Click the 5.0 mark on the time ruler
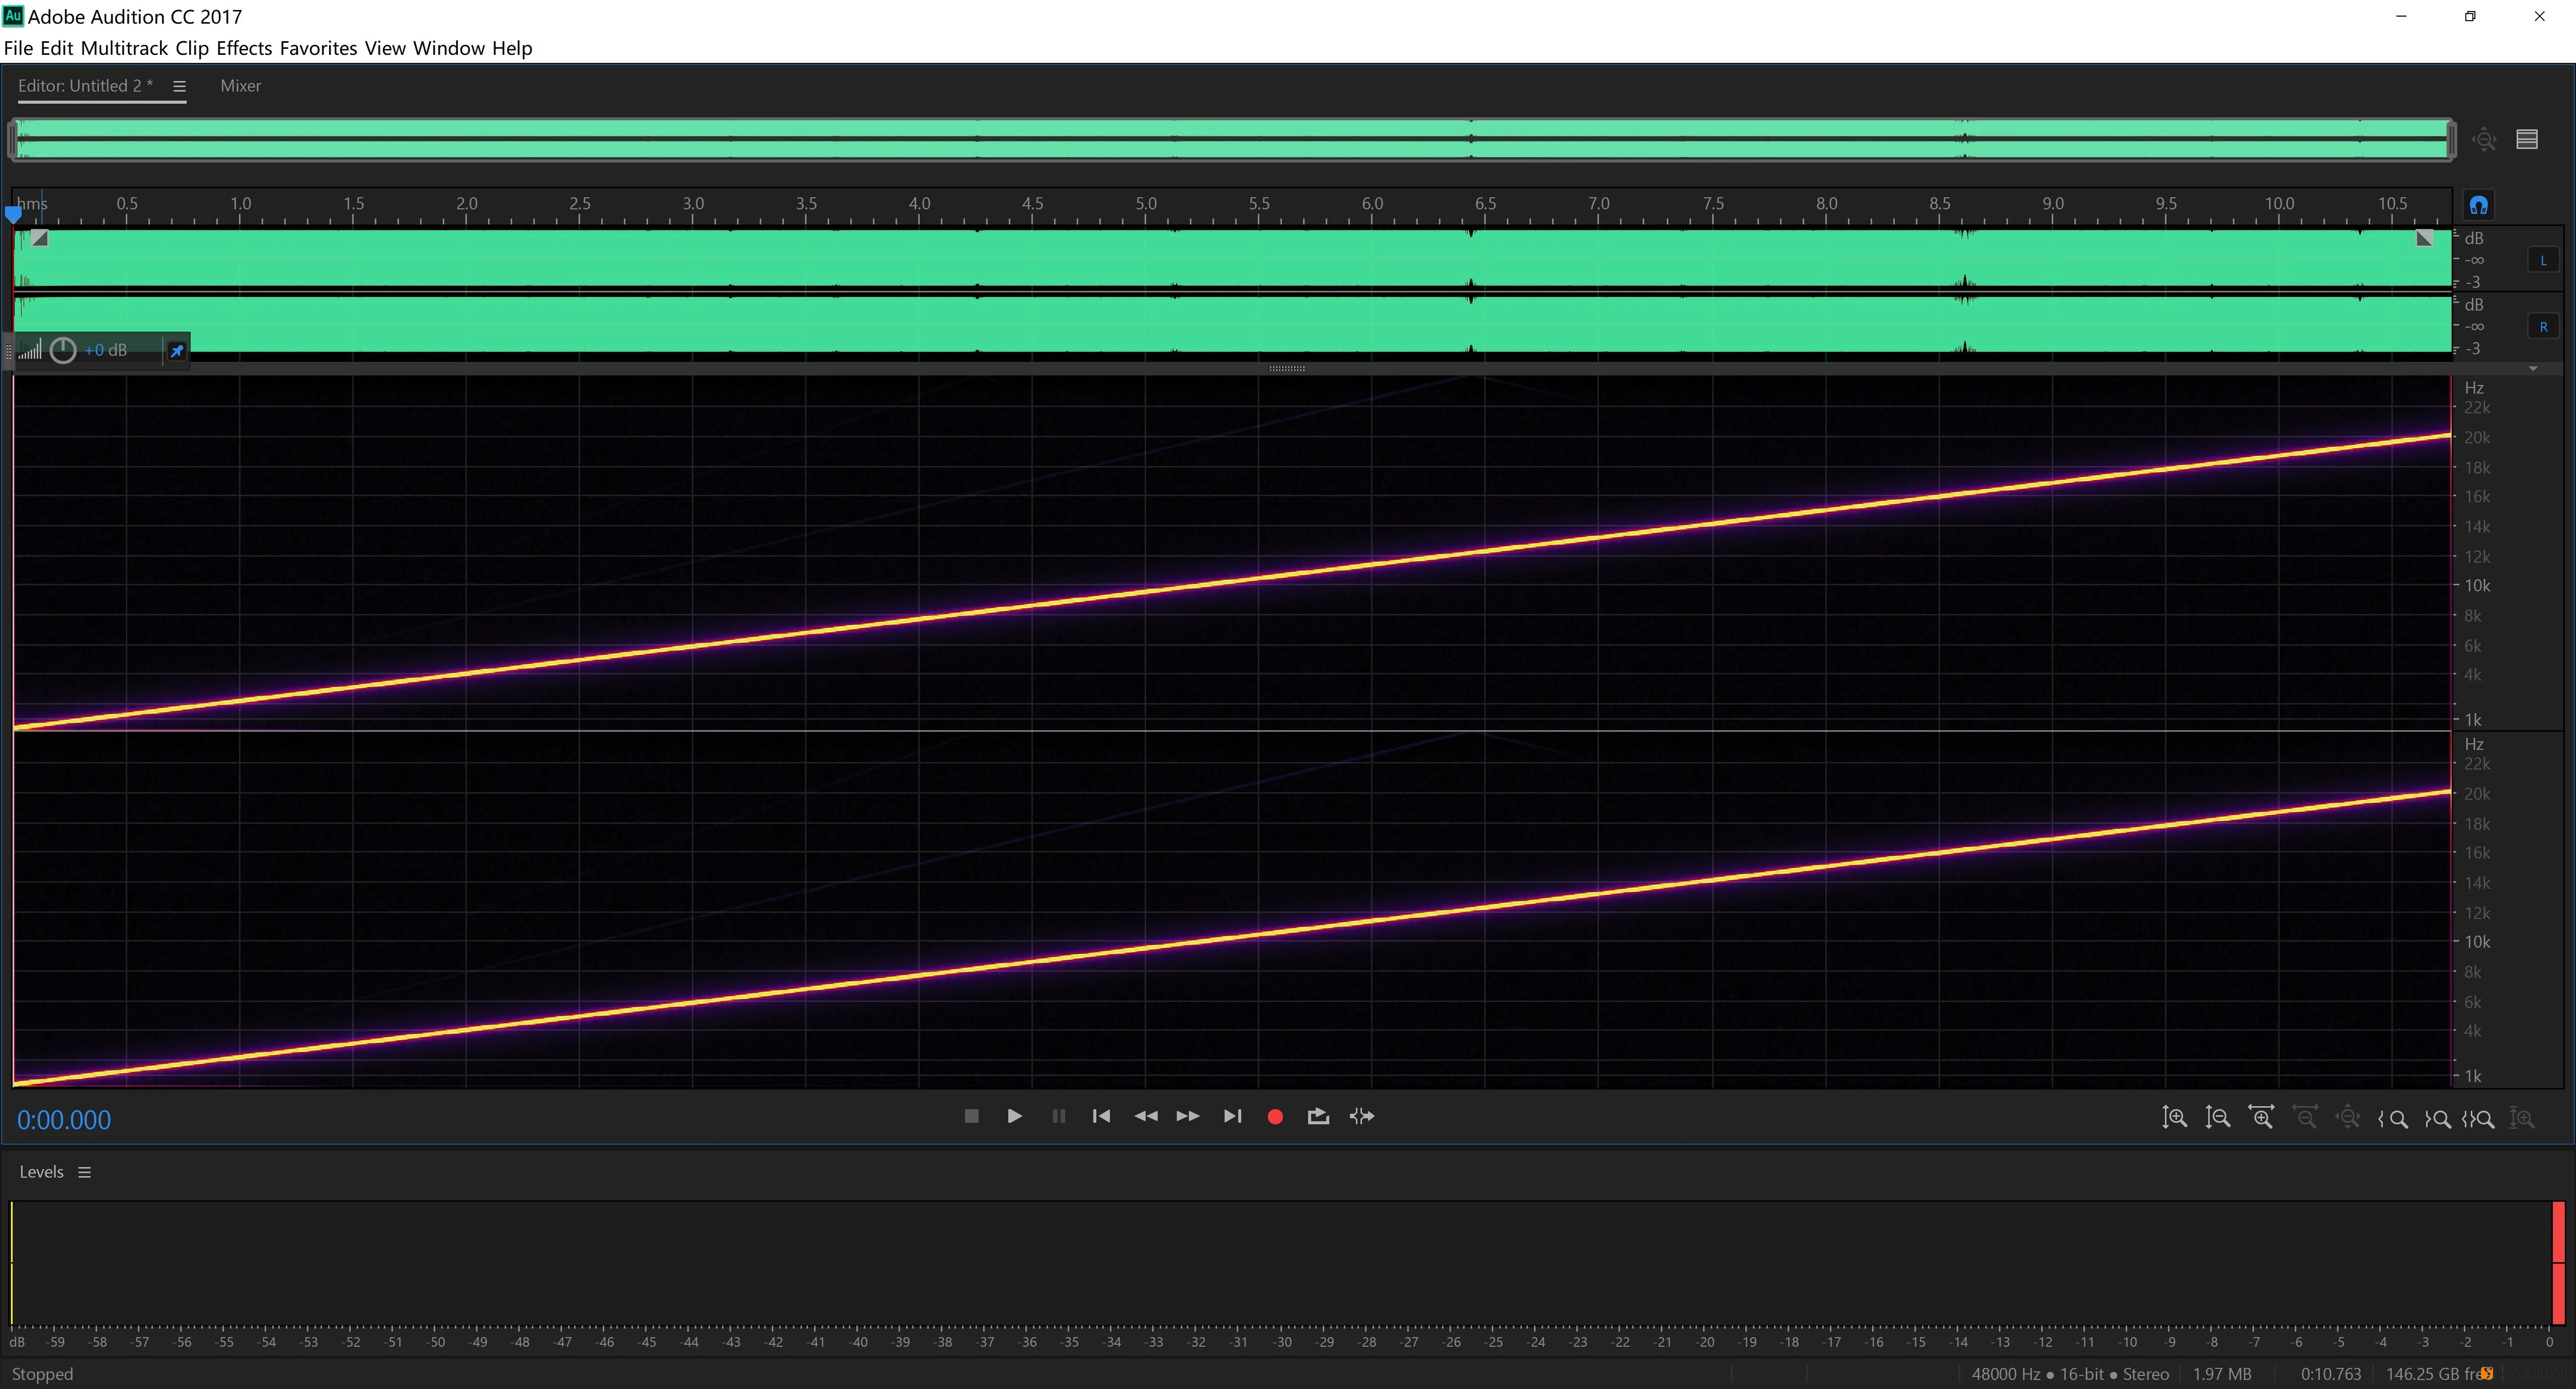This screenshot has height=1389, width=2576. (1146, 203)
